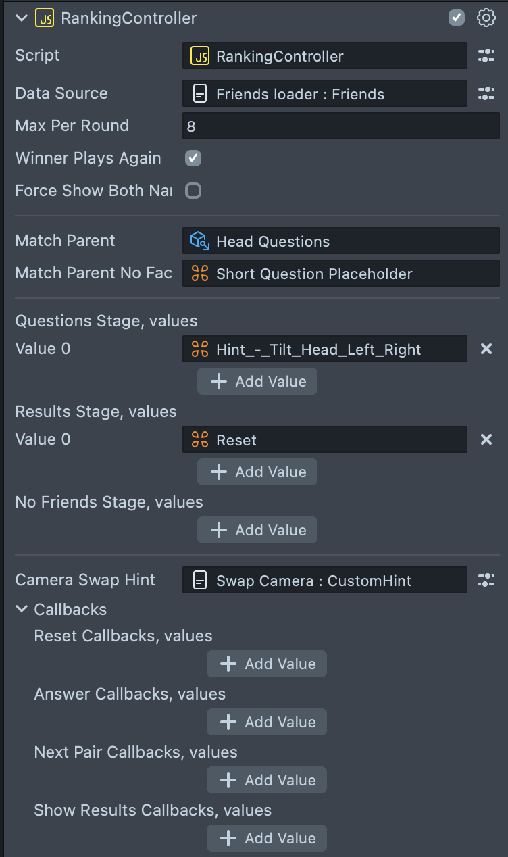The image size is (508, 857).
Task: Uncheck Winner Plays Again
Action: click(193, 159)
